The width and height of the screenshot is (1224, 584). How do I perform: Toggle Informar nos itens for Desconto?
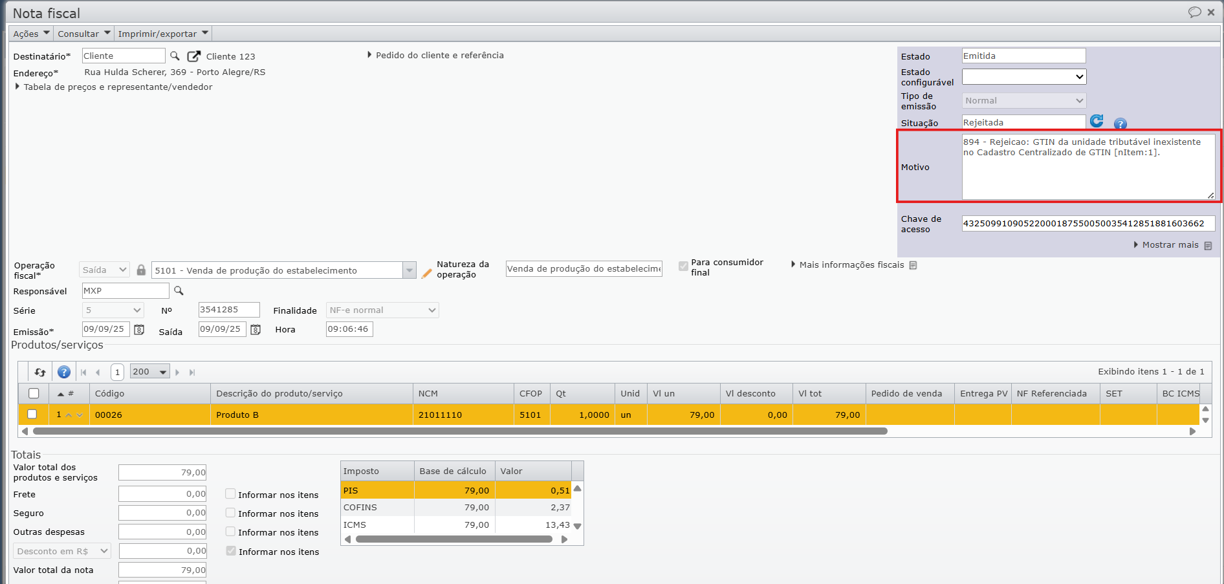[x=231, y=551]
